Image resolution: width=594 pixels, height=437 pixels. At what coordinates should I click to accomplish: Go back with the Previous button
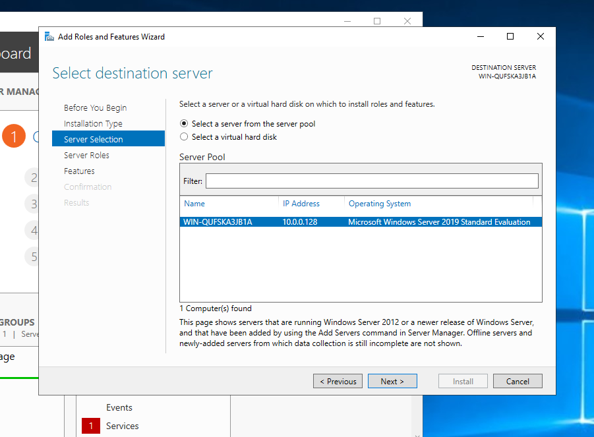coord(338,382)
